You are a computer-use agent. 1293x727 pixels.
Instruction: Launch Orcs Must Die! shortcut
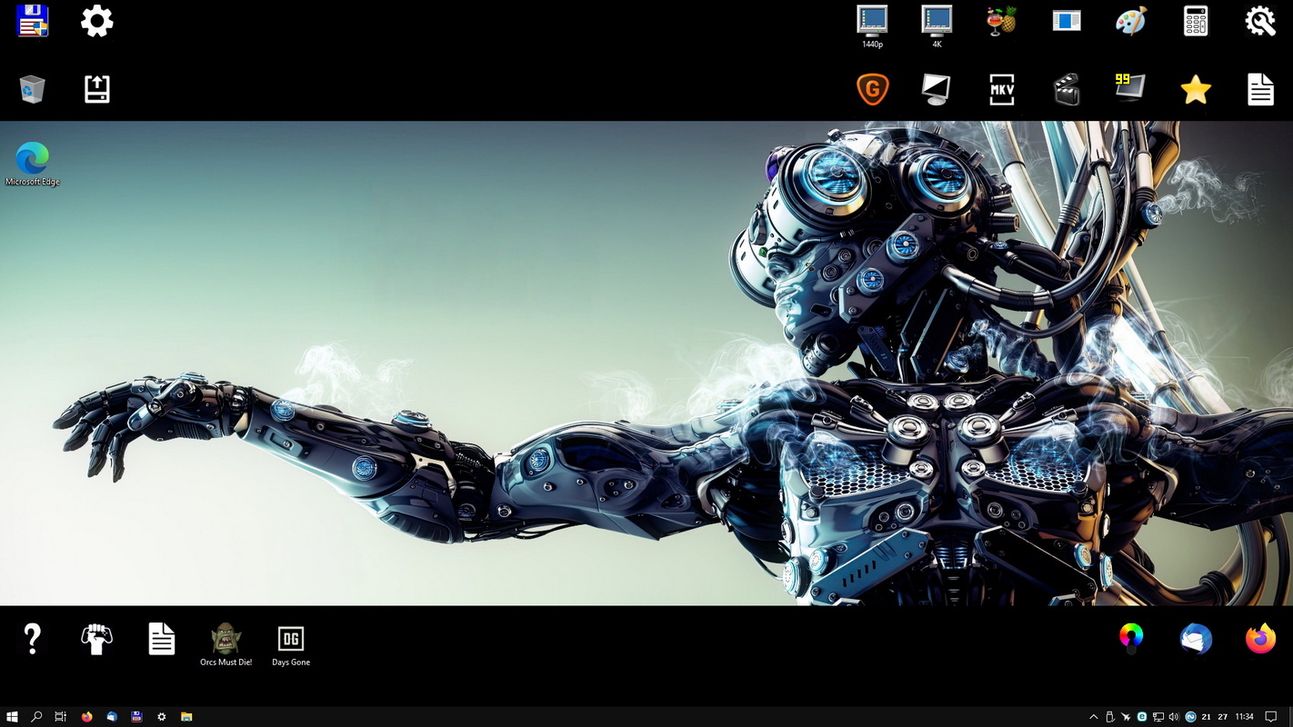pyautogui.click(x=226, y=645)
